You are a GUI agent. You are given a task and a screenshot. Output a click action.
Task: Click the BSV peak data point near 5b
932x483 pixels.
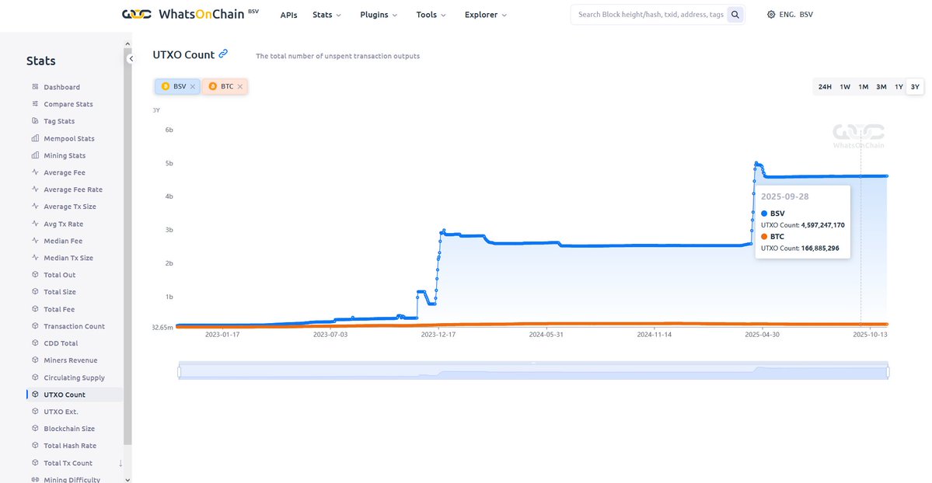(x=756, y=163)
